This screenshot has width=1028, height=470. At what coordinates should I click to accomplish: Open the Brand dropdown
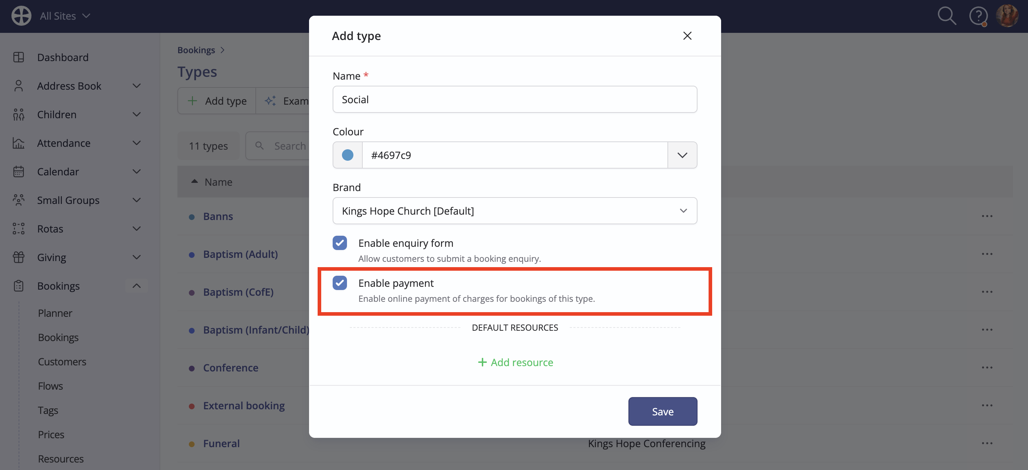pyautogui.click(x=514, y=211)
